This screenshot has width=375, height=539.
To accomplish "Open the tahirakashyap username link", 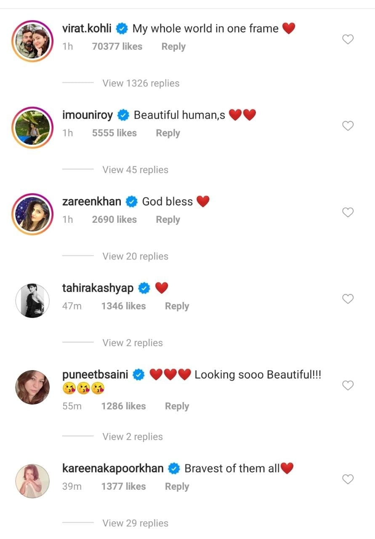I will click(x=98, y=288).
